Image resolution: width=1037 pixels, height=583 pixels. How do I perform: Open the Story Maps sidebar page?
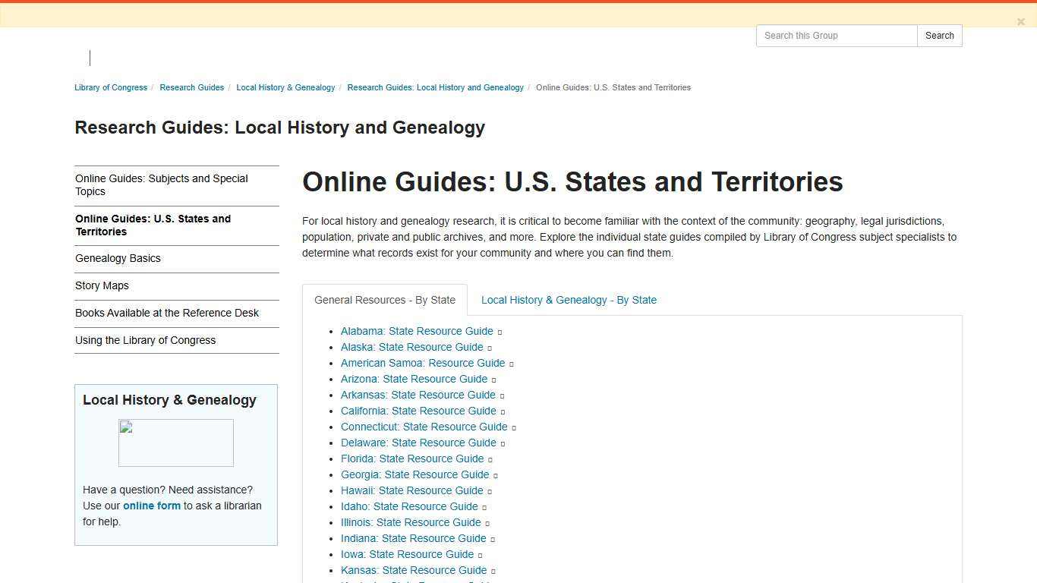point(102,285)
